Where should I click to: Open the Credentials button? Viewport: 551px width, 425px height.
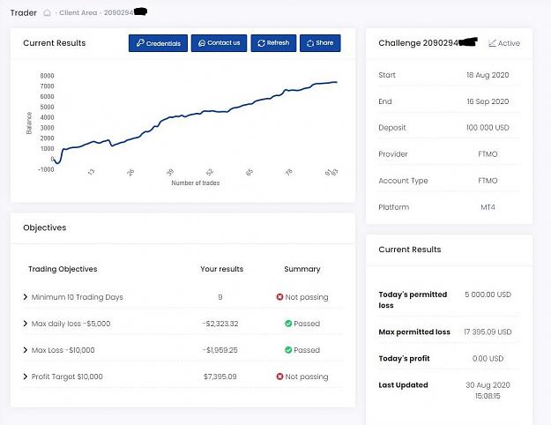pos(158,43)
